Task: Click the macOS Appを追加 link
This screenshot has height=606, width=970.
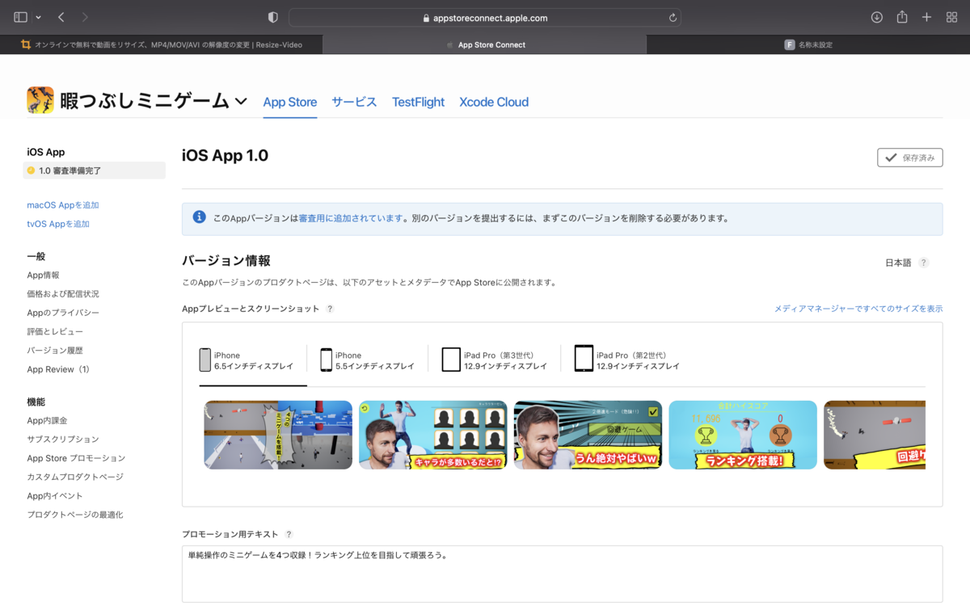Action: [63, 205]
